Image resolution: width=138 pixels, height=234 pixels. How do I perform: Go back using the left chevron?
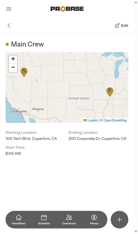pyautogui.click(x=9, y=25)
